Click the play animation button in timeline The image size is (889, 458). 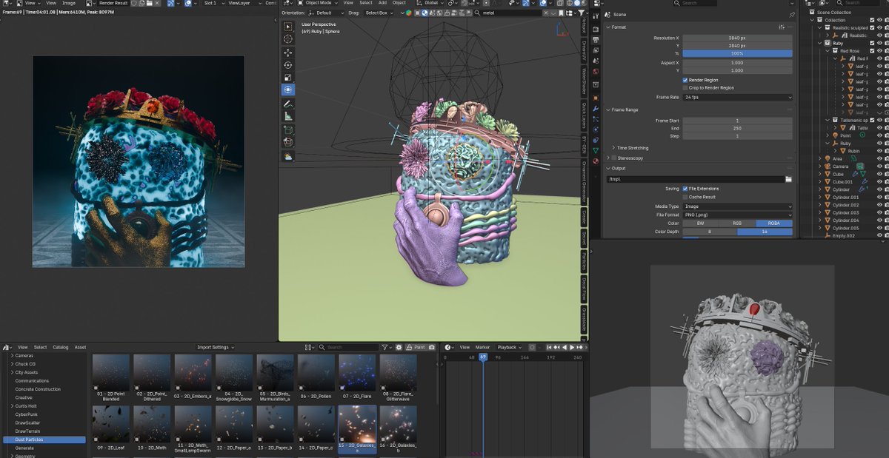[571, 347]
